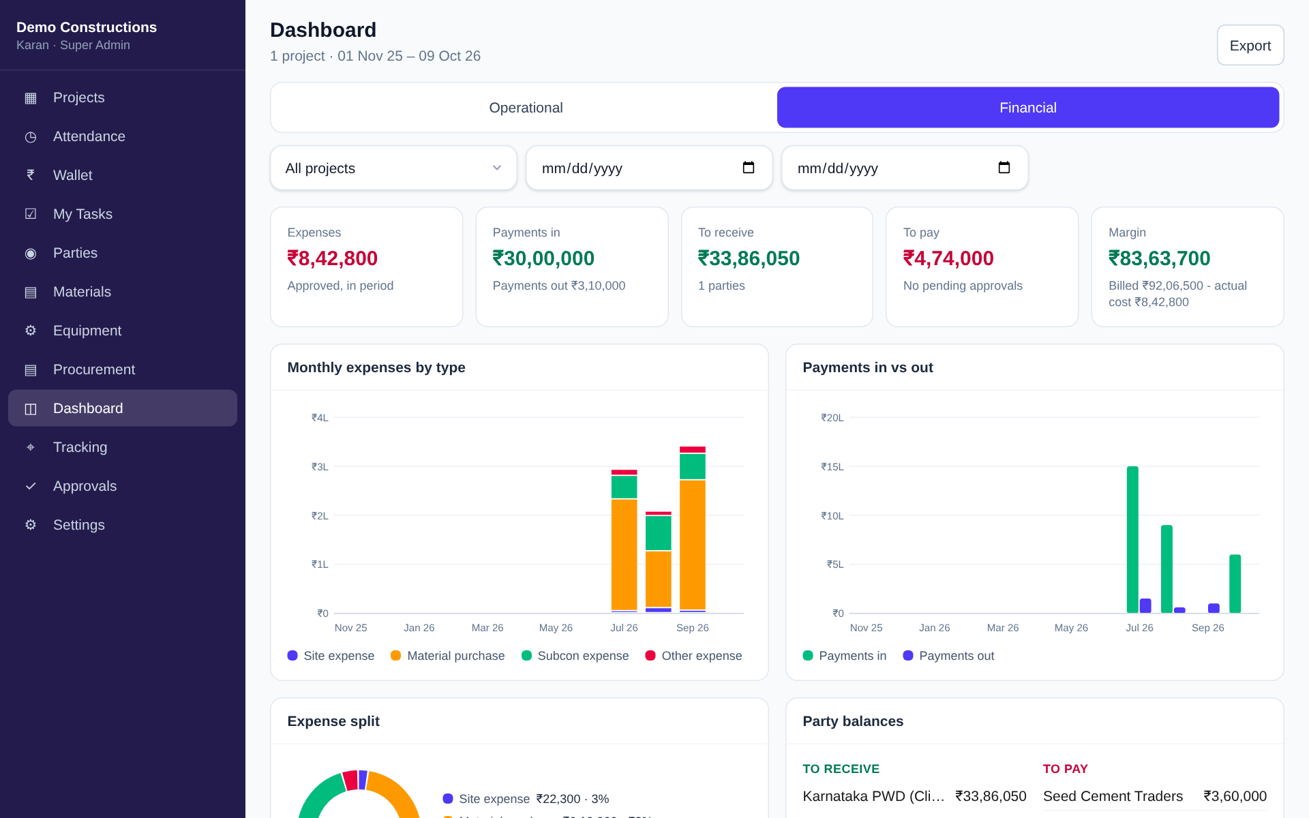Viewport: 1309px width, 818px height.
Task: Toggle Site expense legend in monthly chart
Action: (331, 656)
